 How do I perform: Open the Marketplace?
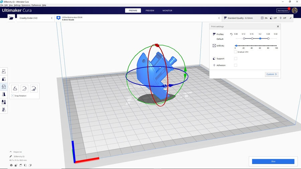(x=283, y=11)
